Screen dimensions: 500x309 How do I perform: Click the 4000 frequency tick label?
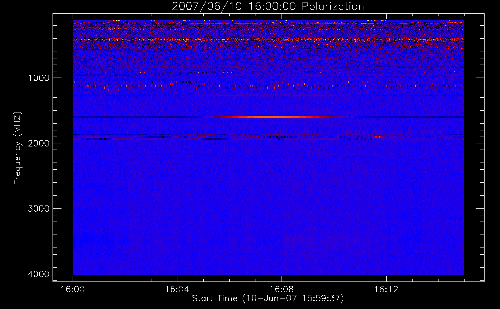39,274
